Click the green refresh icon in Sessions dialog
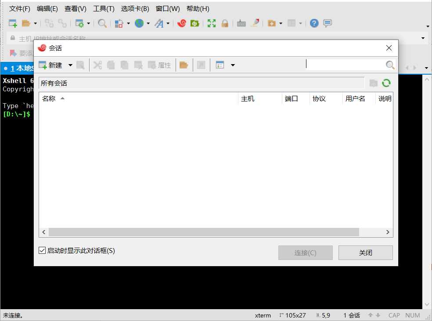Screen dimensions: 432x321 tap(386, 83)
